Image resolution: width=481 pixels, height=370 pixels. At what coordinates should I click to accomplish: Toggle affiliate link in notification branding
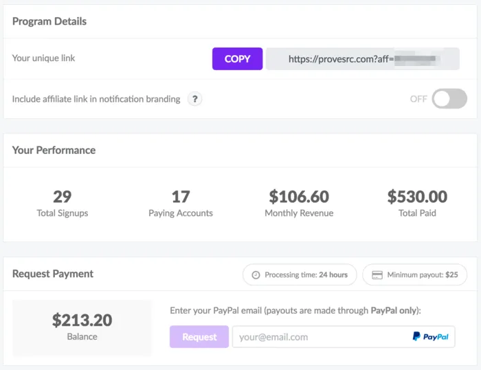[449, 98]
